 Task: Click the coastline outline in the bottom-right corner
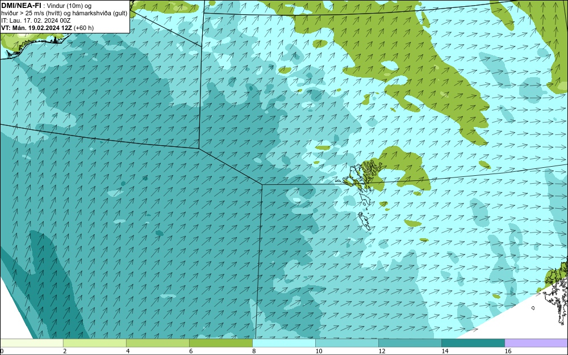tap(556, 293)
